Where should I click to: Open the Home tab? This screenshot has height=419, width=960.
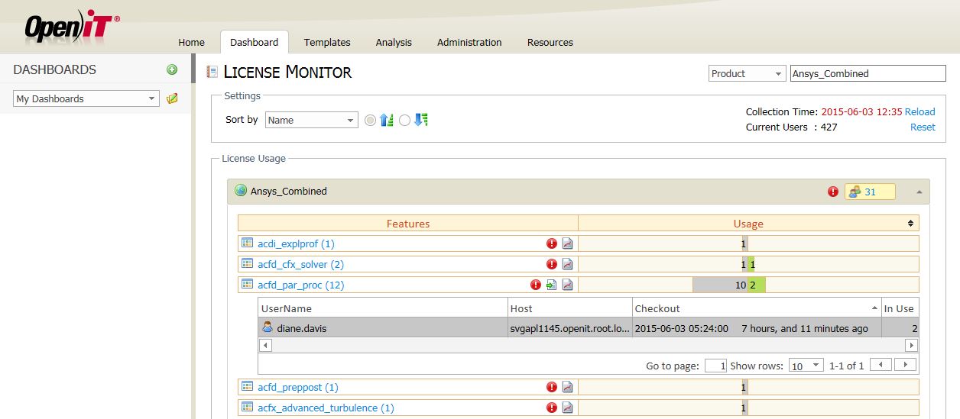pos(191,42)
